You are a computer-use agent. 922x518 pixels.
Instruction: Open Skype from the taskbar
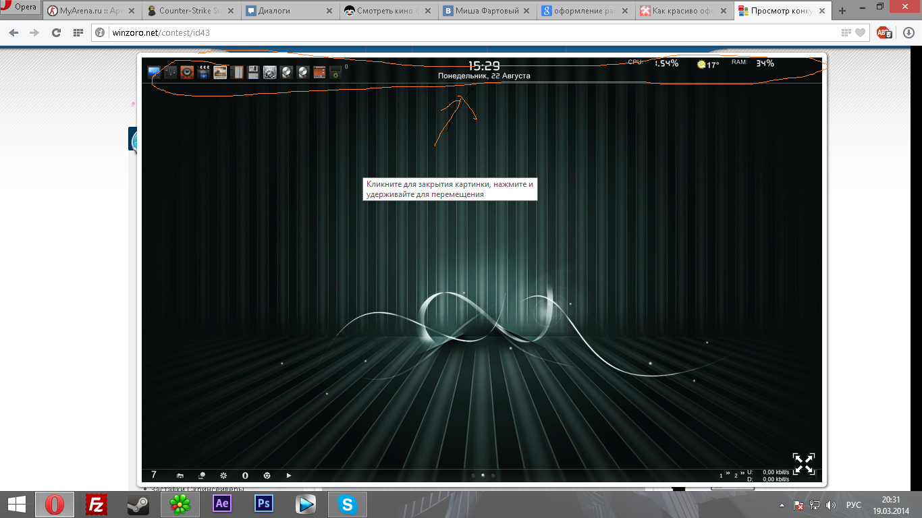tap(348, 504)
